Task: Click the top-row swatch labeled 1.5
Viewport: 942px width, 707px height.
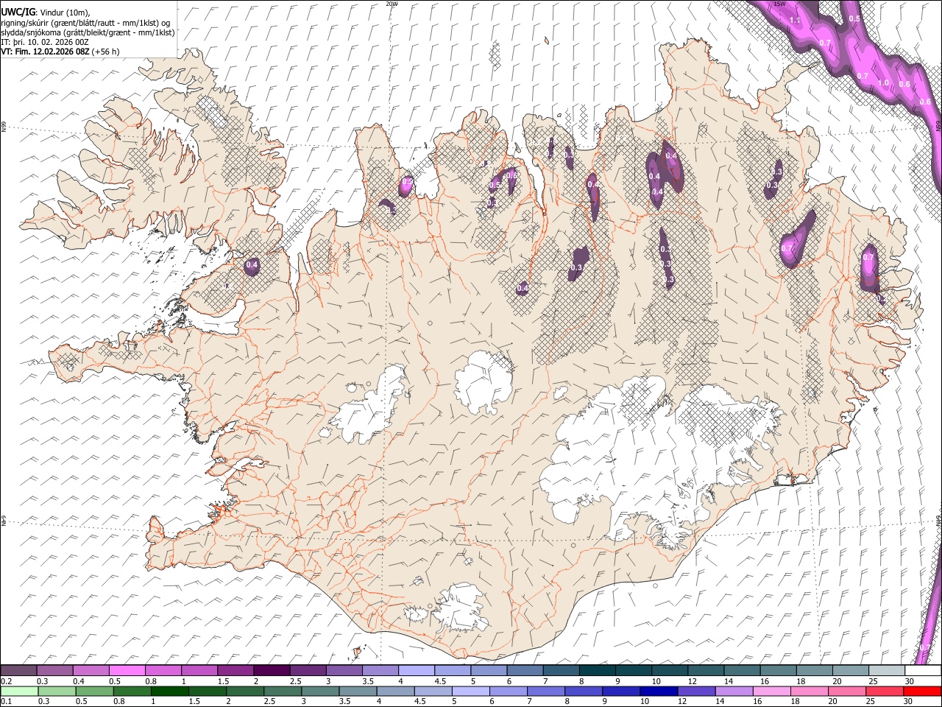Action: click(x=235, y=670)
